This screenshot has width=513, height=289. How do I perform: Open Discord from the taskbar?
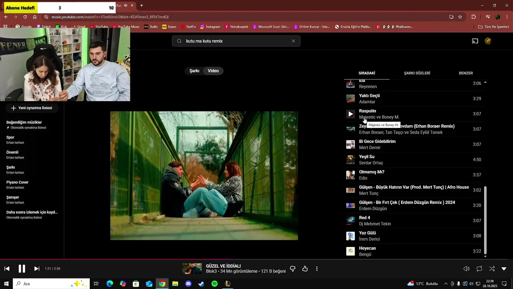pyautogui.click(x=188, y=284)
